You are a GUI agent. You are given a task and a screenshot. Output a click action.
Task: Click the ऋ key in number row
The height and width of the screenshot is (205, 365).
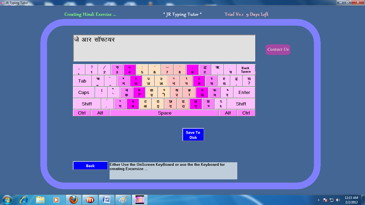tap(217, 70)
